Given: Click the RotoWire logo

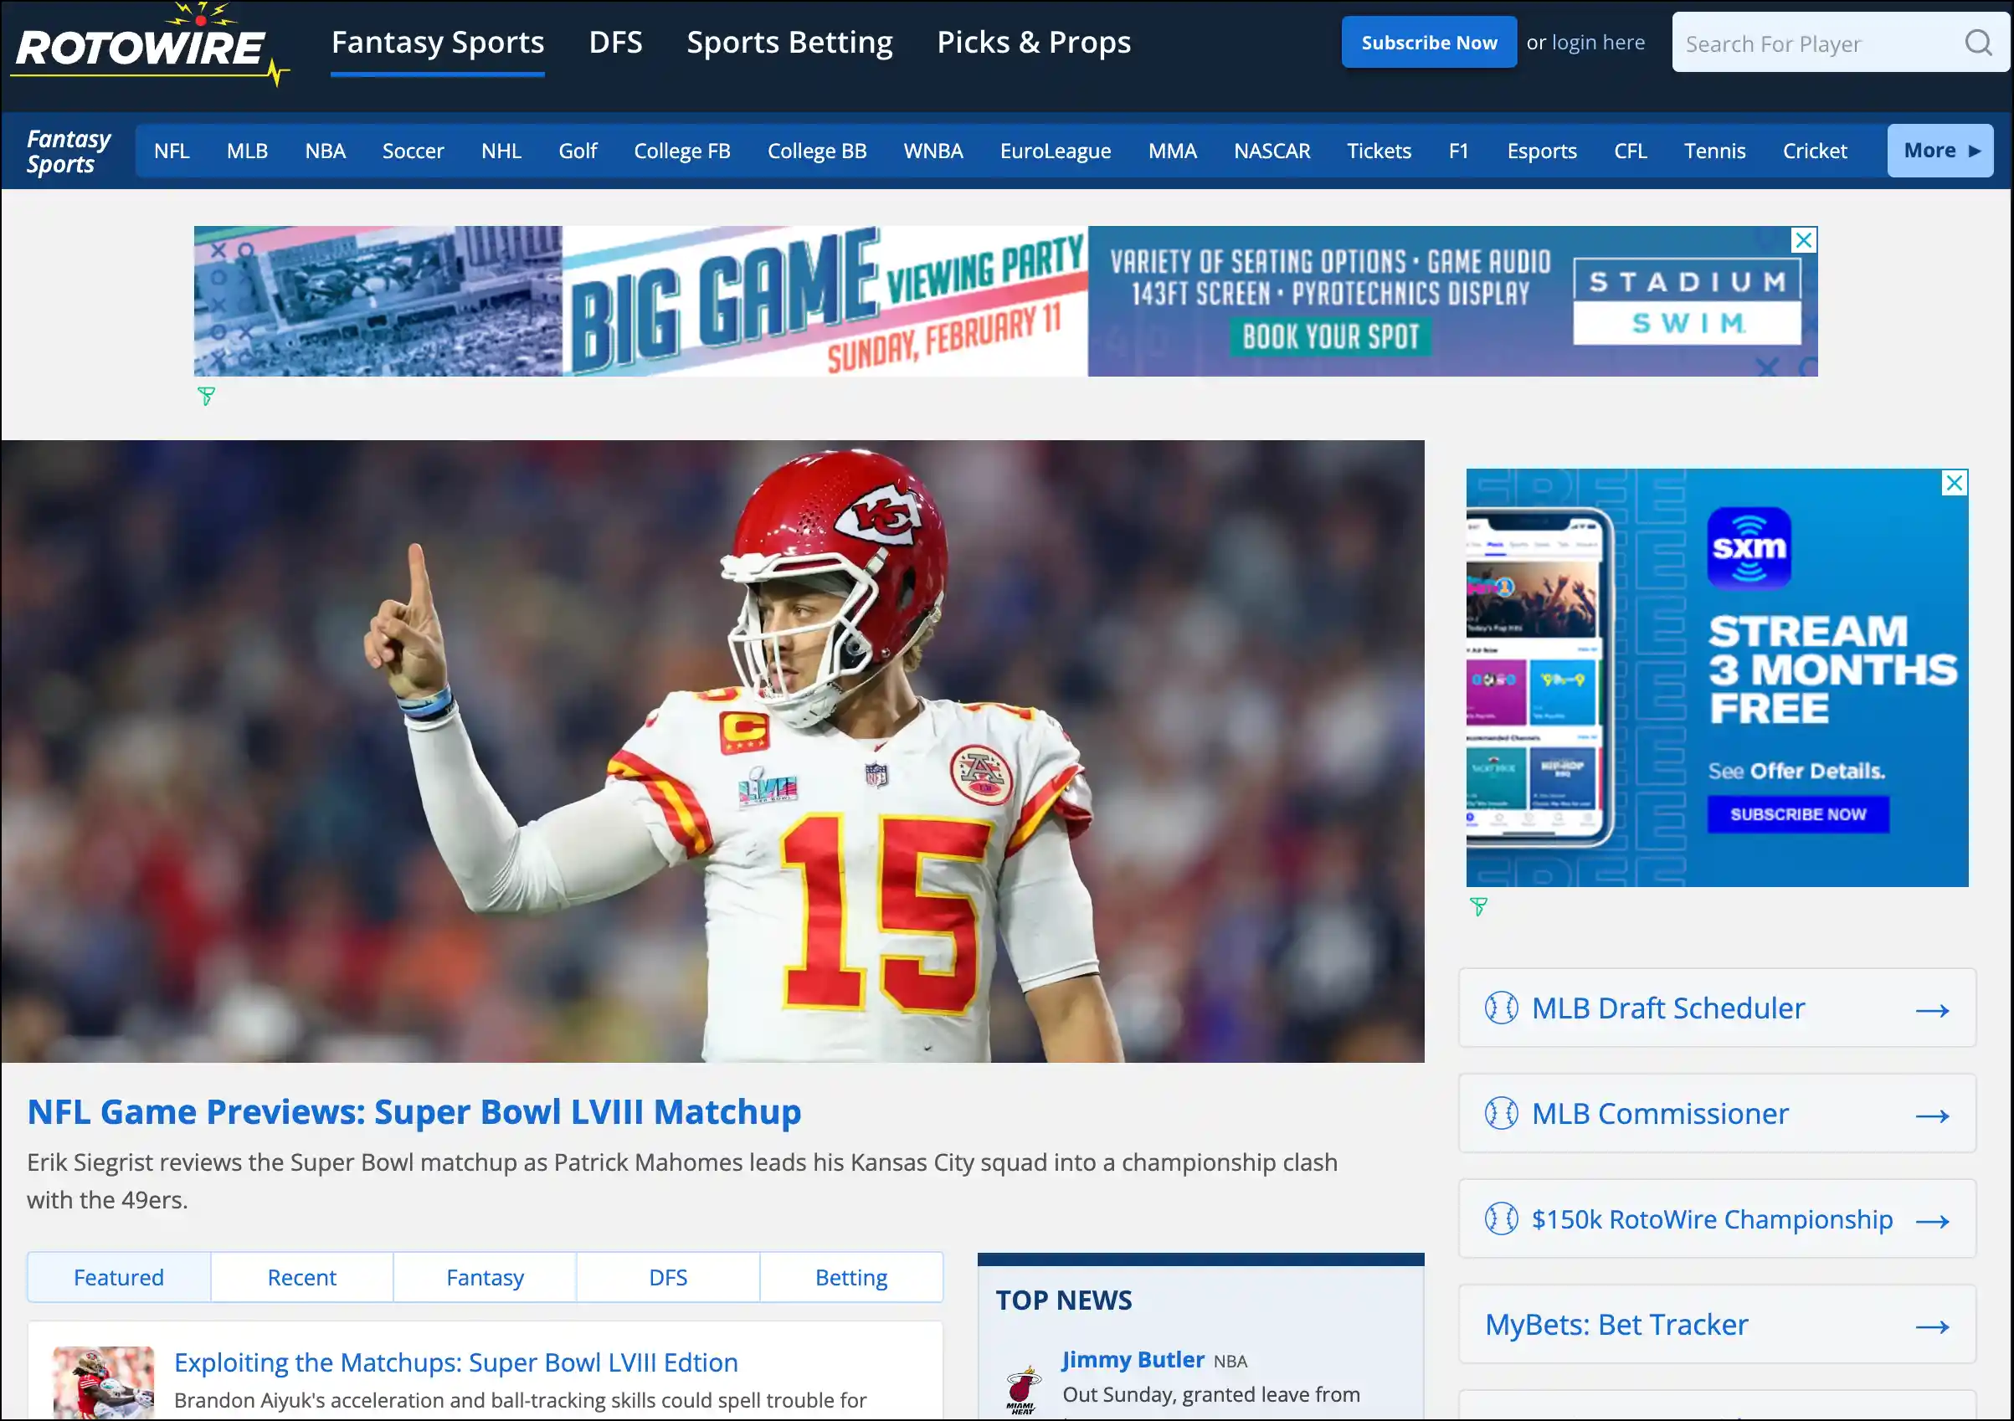Looking at the screenshot, I should [x=150, y=46].
